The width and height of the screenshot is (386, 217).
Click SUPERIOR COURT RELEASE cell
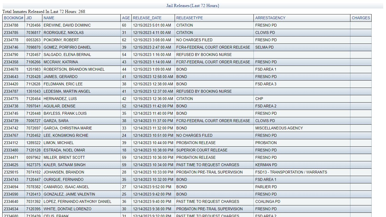214,150
